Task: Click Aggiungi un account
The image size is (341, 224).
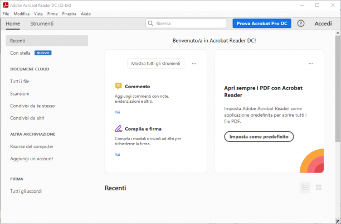Action: (x=32, y=159)
